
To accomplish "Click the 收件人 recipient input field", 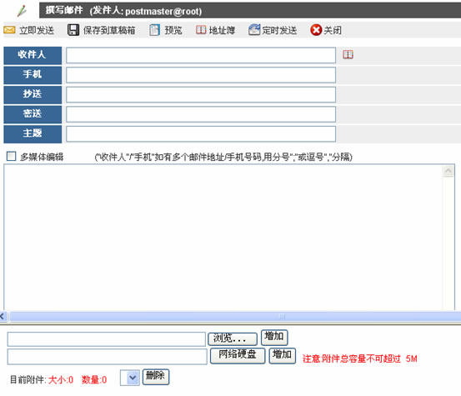I will [201, 55].
